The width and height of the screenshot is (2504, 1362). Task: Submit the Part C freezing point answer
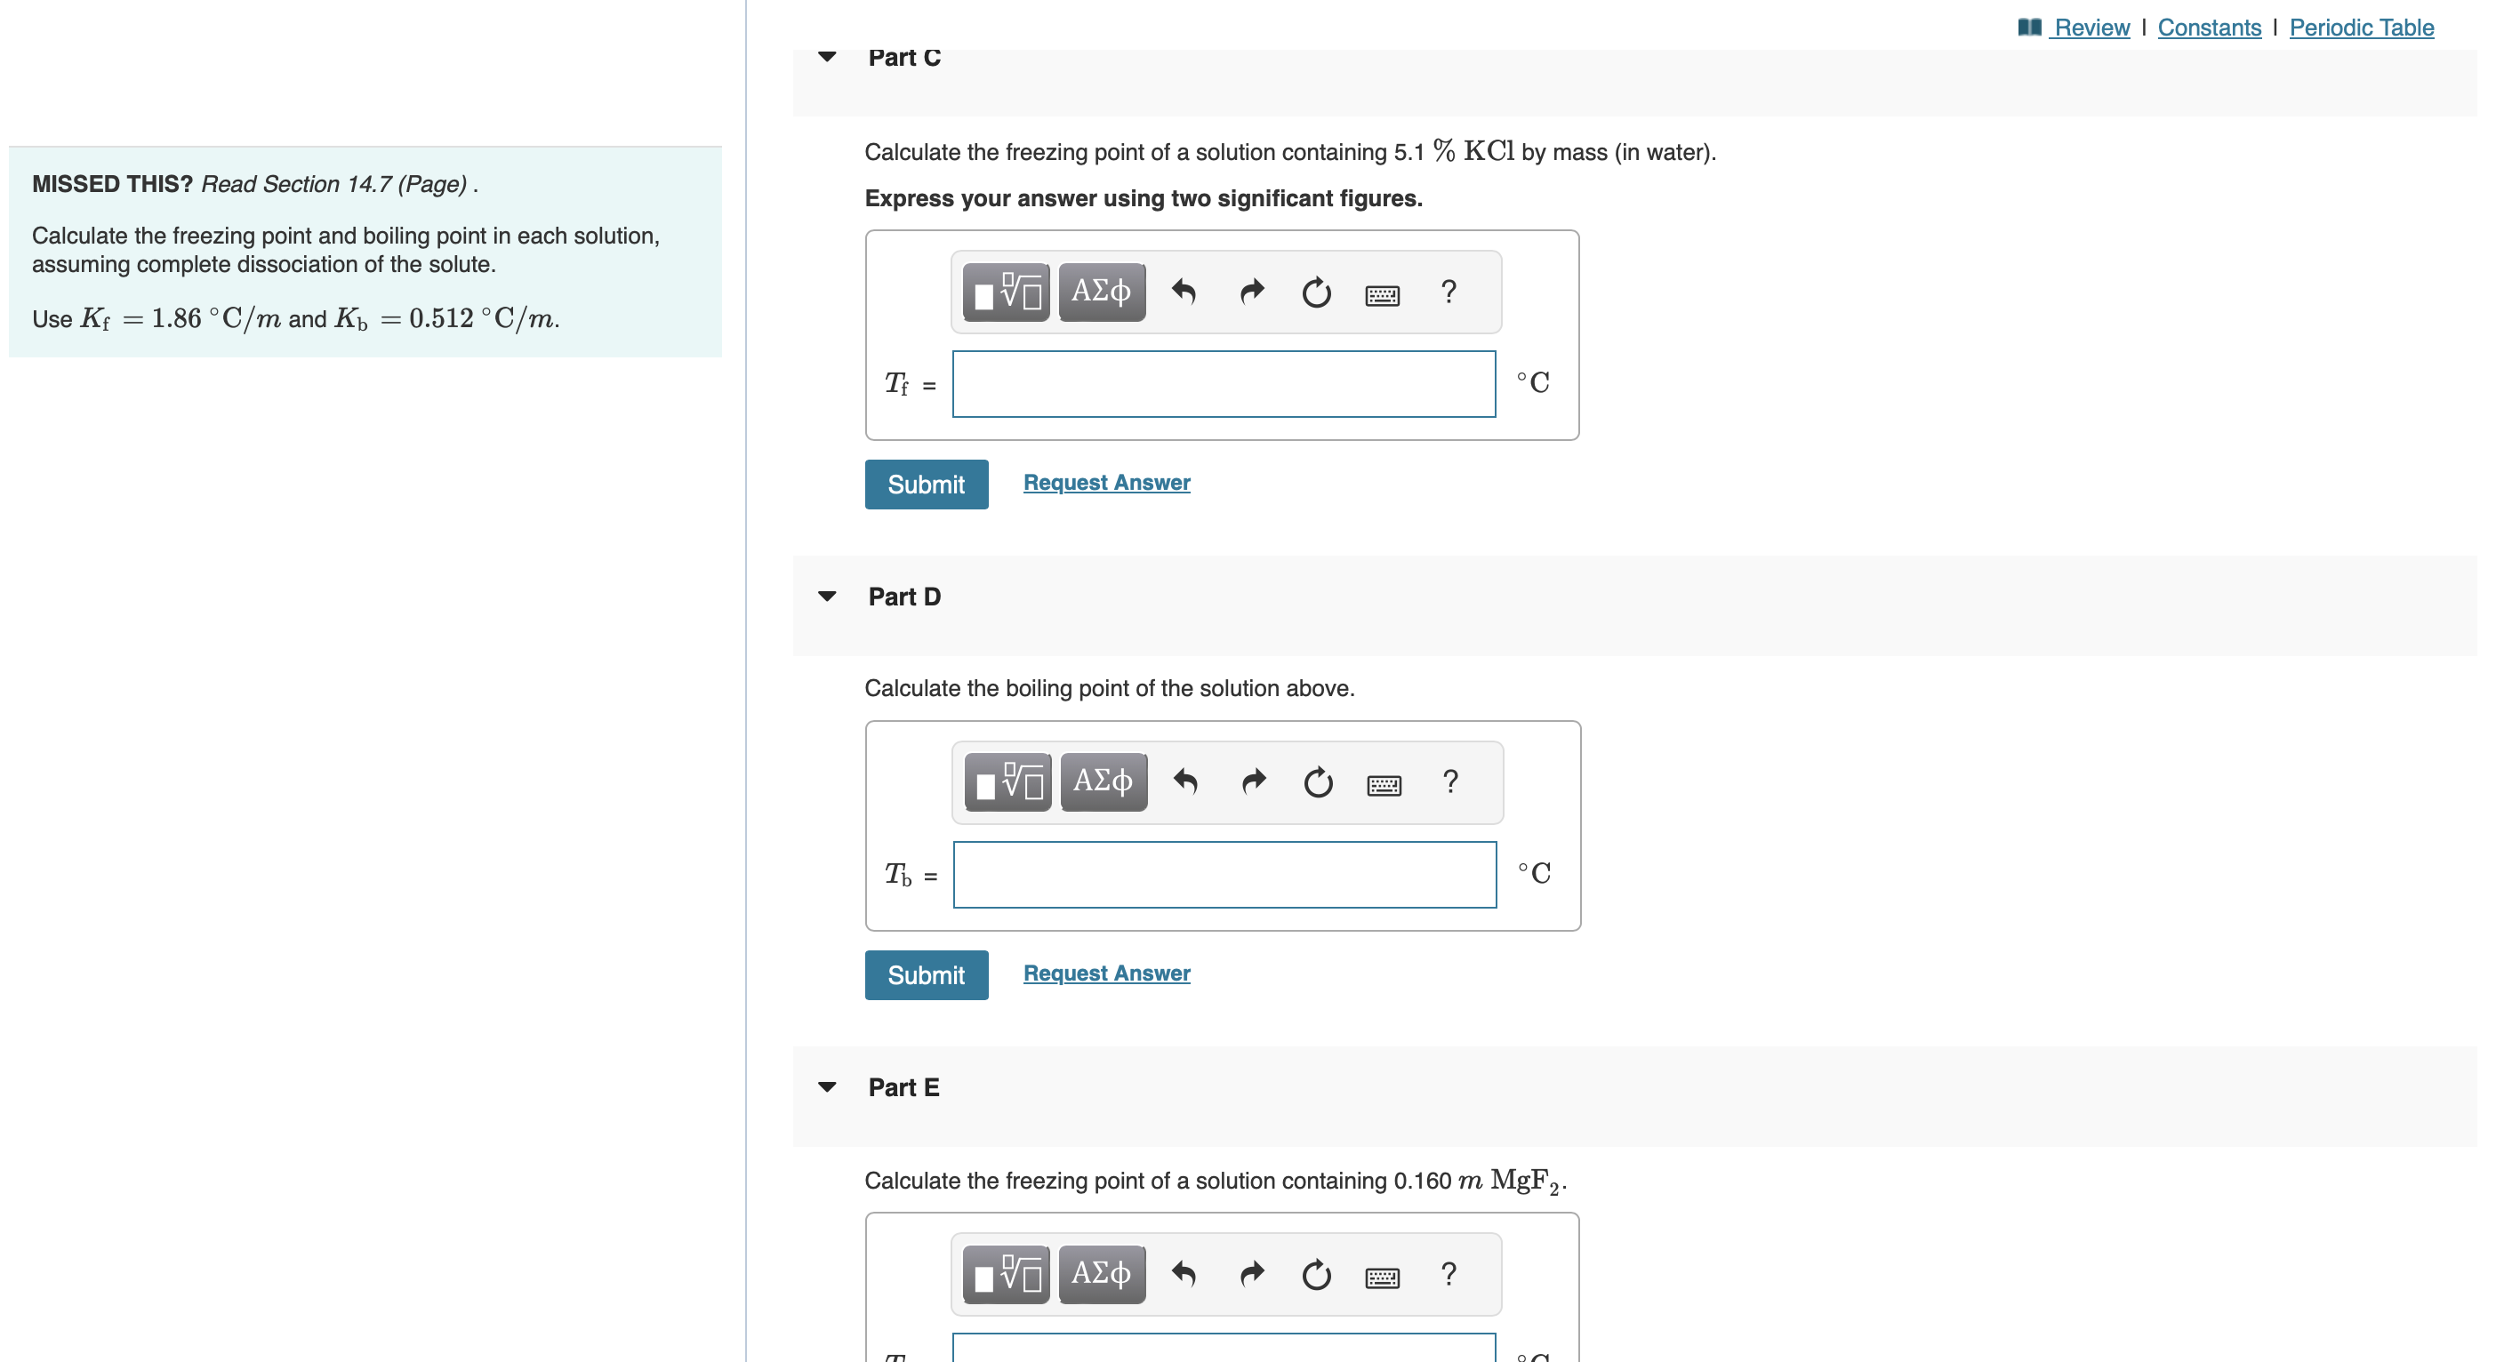(925, 483)
